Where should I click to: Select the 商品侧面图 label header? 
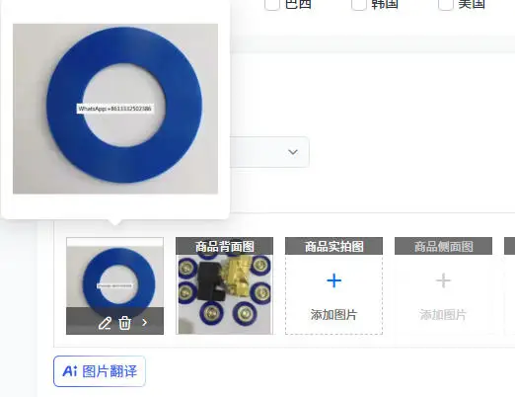click(443, 246)
